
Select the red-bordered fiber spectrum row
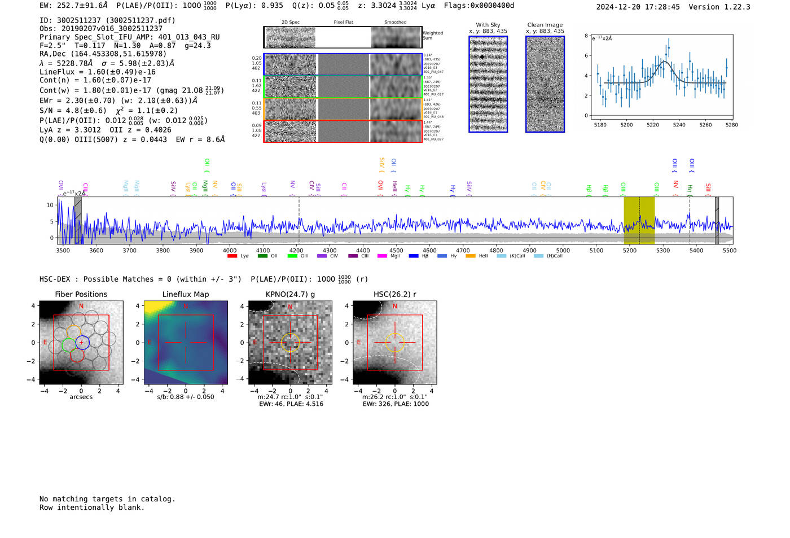[x=343, y=132]
